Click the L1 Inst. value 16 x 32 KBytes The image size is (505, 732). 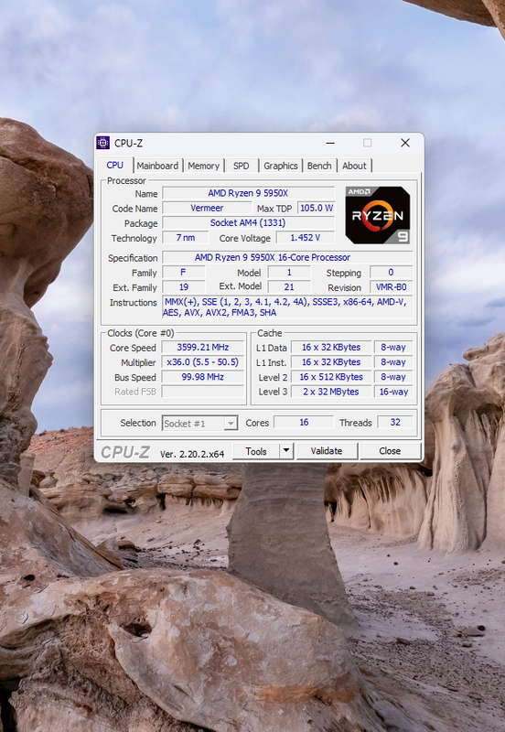tap(331, 362)
